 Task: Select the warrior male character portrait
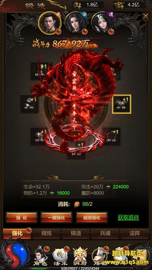click(50, 23)
